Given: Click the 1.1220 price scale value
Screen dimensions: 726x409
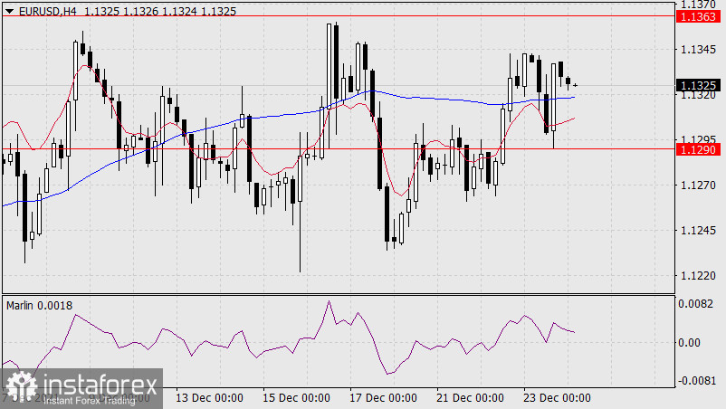Looking at the screenshot, I should point(697,275).
